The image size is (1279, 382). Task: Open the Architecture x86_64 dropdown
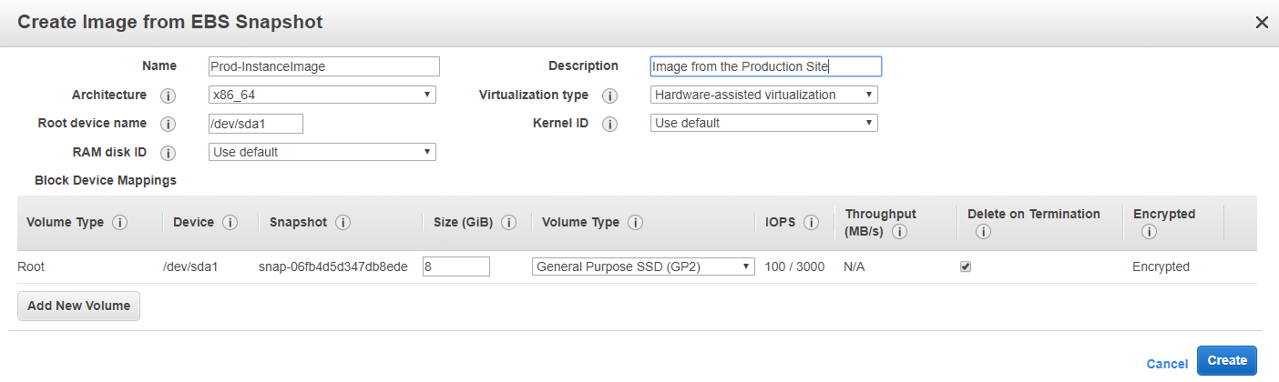pos(322,95)
